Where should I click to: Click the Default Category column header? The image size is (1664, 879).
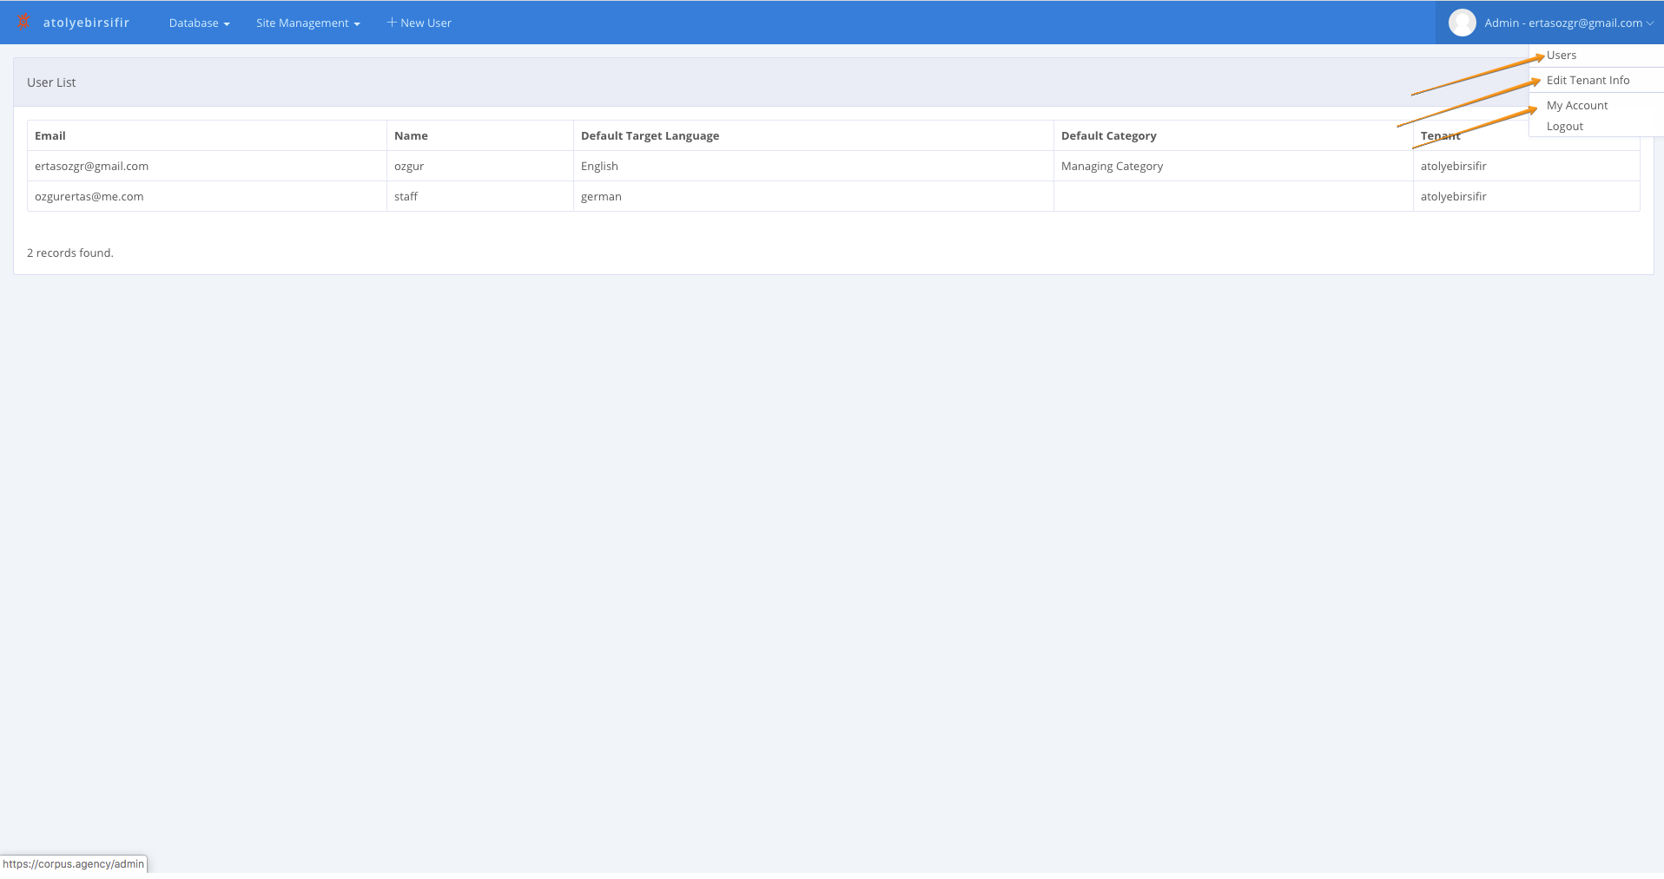(x=1233, y=135)
